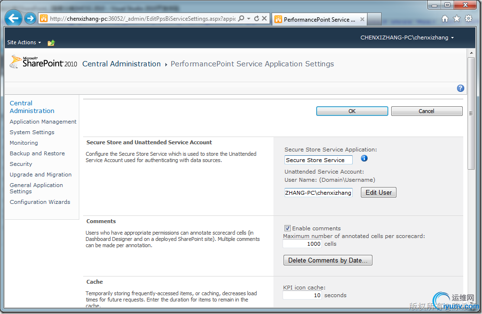The image size is (482, 314).
Task: Open address bar autocomplete dropdown arrow
Action: point(248,18)
